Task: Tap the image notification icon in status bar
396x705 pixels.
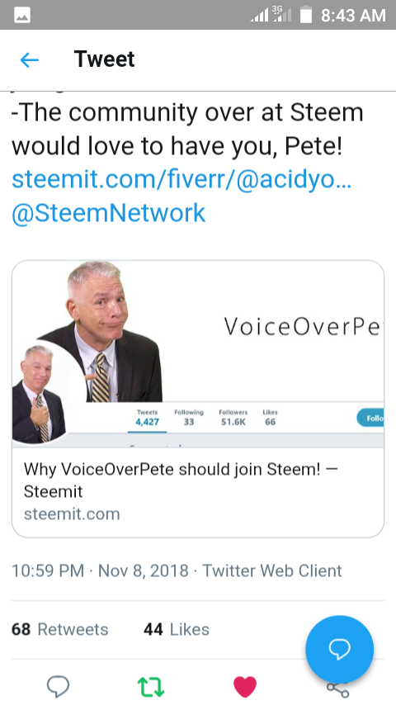Action: pos(22,16)
